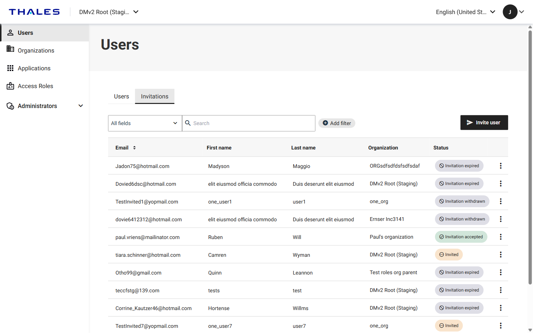This screenshot has height=333, width=533.
Task: Click the Invited status for Camren Wyman
Action: click(449, 255)
